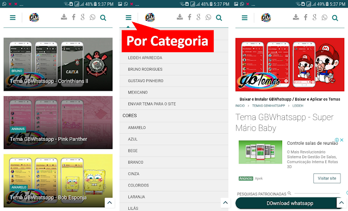348x211 pixels.
Task: Select MEXICANO menu entry
Action: [174, 92]
